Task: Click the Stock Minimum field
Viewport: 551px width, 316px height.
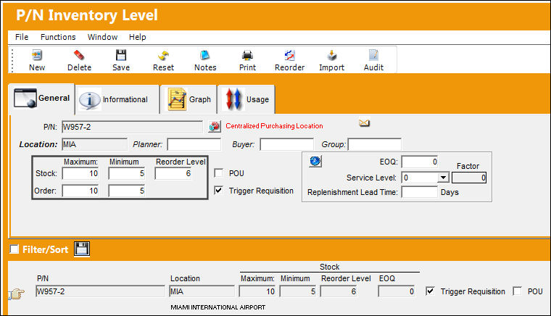Action: click(127, 173)
